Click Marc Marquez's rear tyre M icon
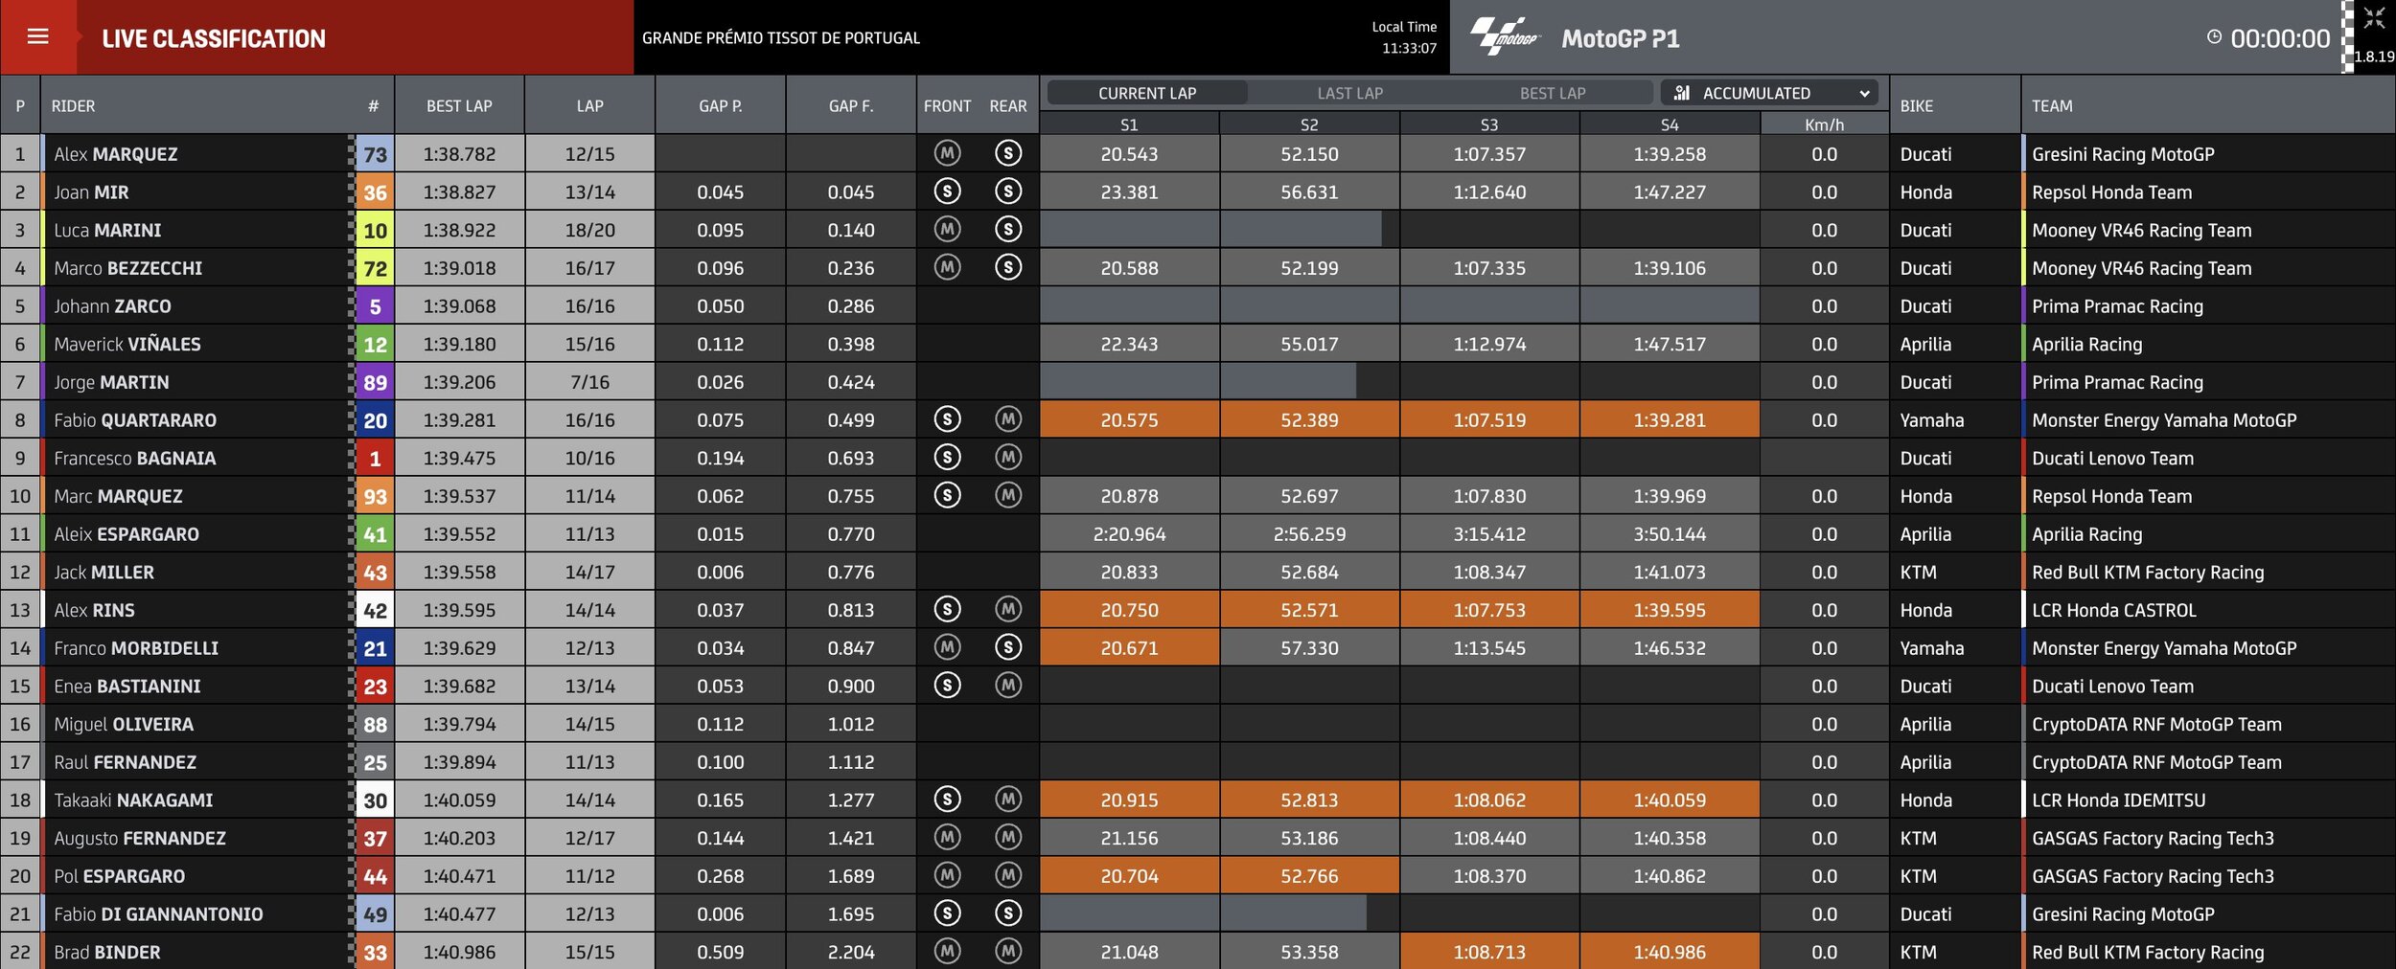The height and width of the screenshot is (969, 2396). (x=1008, y=495)
